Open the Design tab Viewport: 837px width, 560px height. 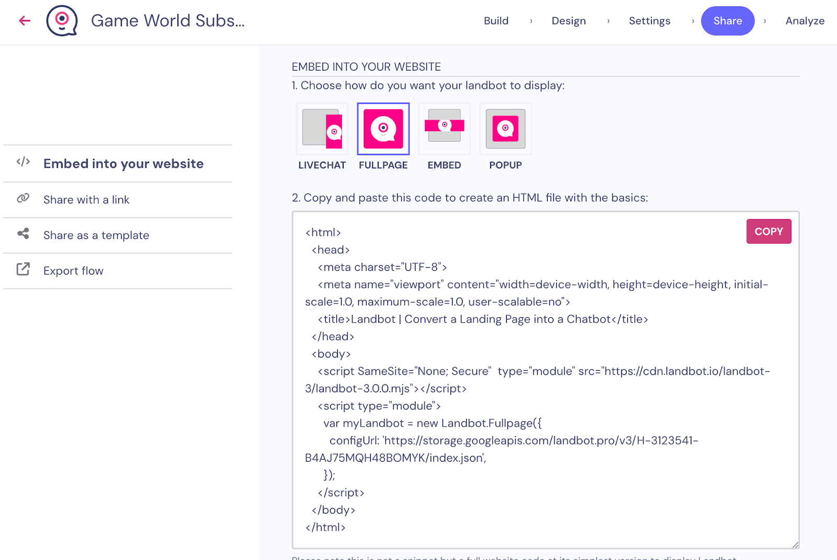(x=569, y=21)
